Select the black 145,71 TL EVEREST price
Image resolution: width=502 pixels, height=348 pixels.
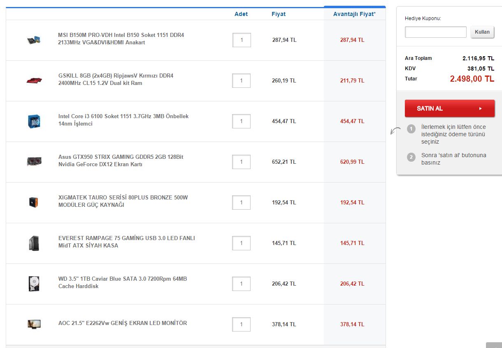[x=284, y=243]
